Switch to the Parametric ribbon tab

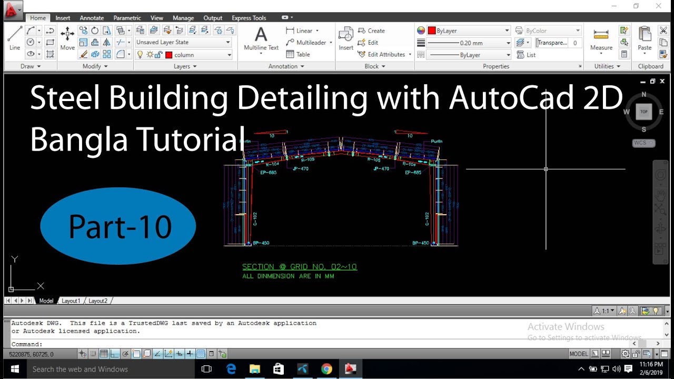pos(127,18)
